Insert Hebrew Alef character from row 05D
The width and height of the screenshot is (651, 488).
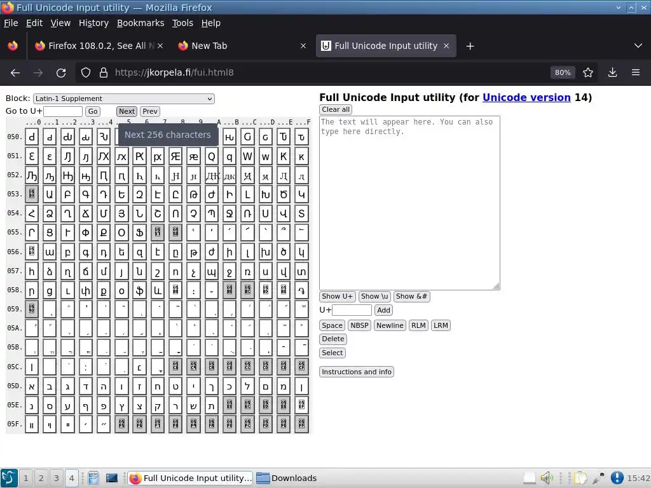pyautogui.click(x=32, y=386)
